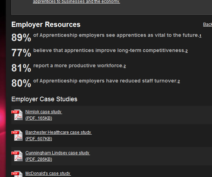Click footnote 2 after 'long-term competitiveness'
Image resolution: width=212 pixels, height=177 pixels.
[187, 51]
